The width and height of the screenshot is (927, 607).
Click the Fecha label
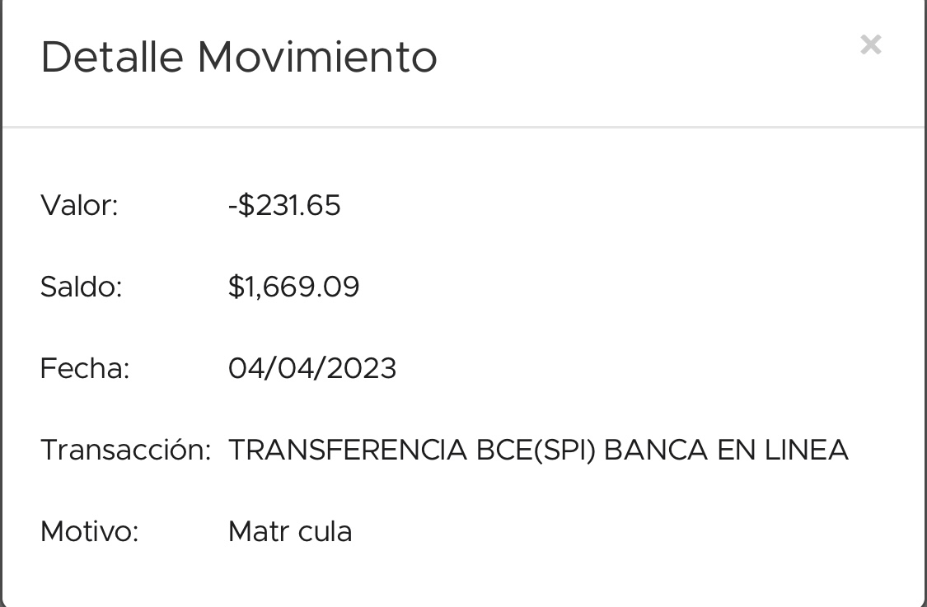[85, 368]
